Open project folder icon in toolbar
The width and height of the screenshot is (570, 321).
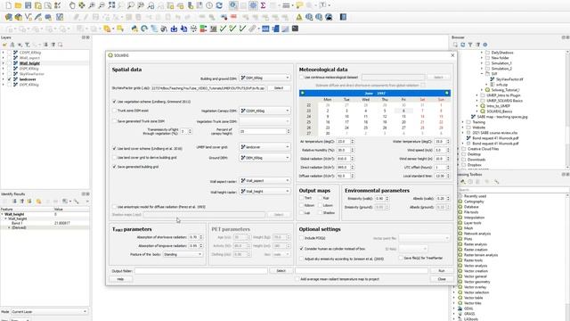(x=18, y=5)
